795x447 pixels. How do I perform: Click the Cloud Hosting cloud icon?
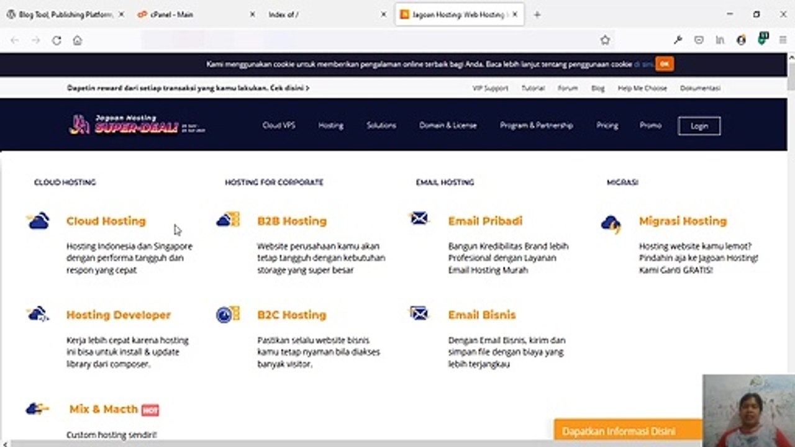38,220
